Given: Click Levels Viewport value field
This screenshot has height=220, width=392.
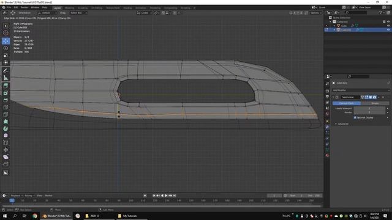Looking at the screenshot, I should point(369,109).
